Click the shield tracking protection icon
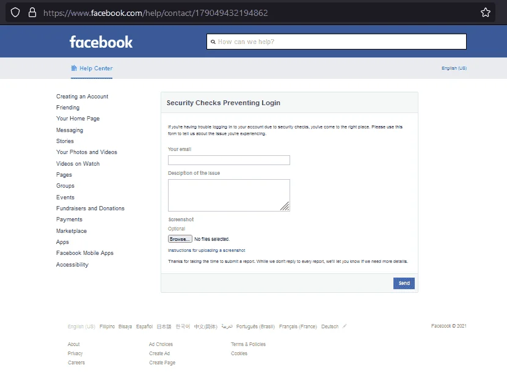Viewport: 507px width, 376px height. 15,13
